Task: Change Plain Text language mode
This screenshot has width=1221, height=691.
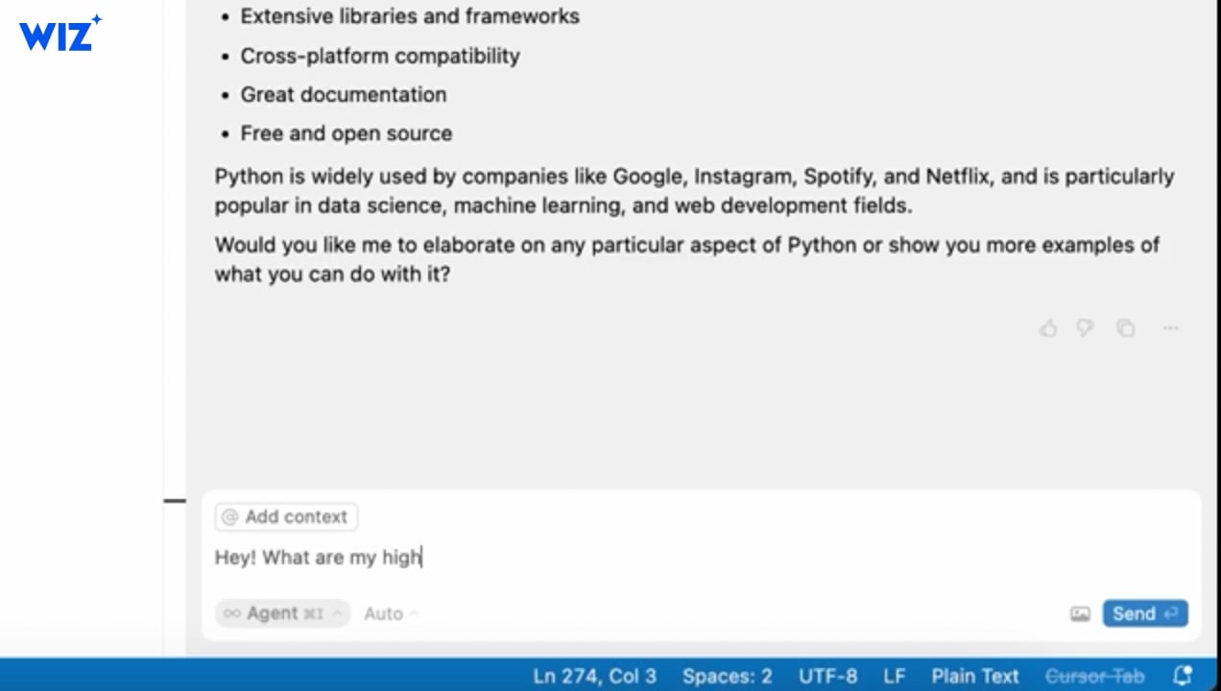Action: point(974,676)
